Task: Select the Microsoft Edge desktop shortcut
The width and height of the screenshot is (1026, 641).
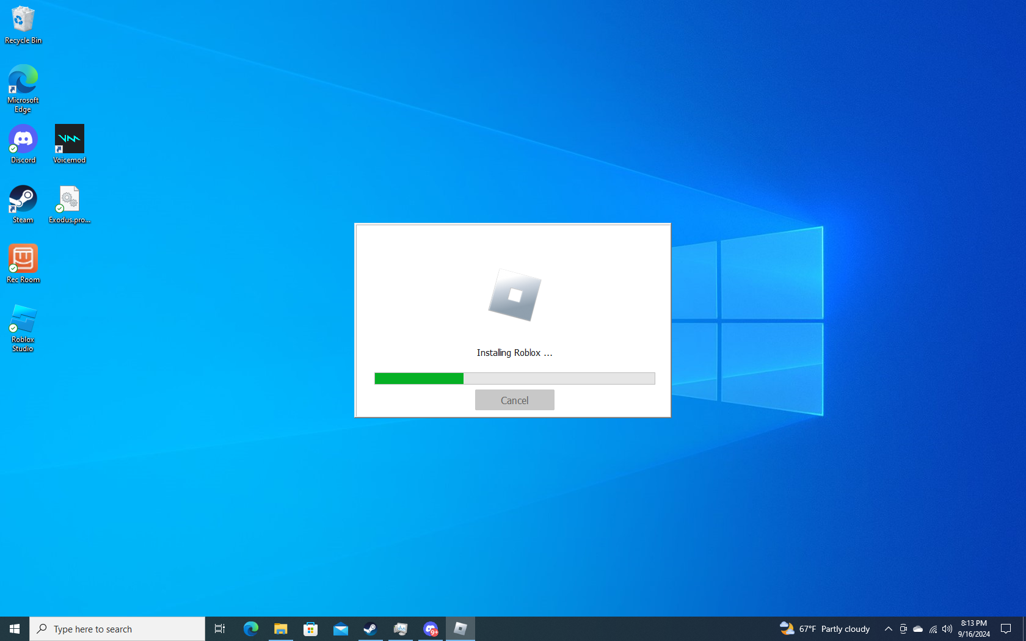Action: [x=23, y=89]
